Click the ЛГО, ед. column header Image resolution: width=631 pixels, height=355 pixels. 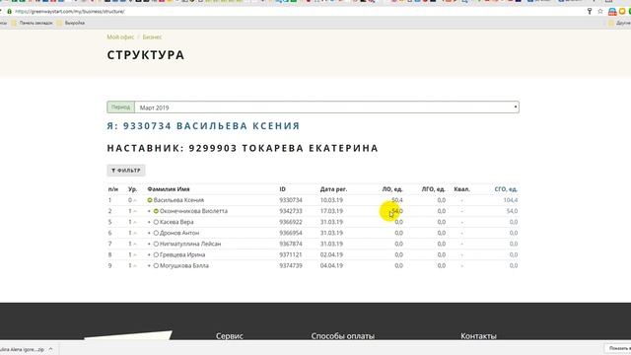[x=434, y=188]
